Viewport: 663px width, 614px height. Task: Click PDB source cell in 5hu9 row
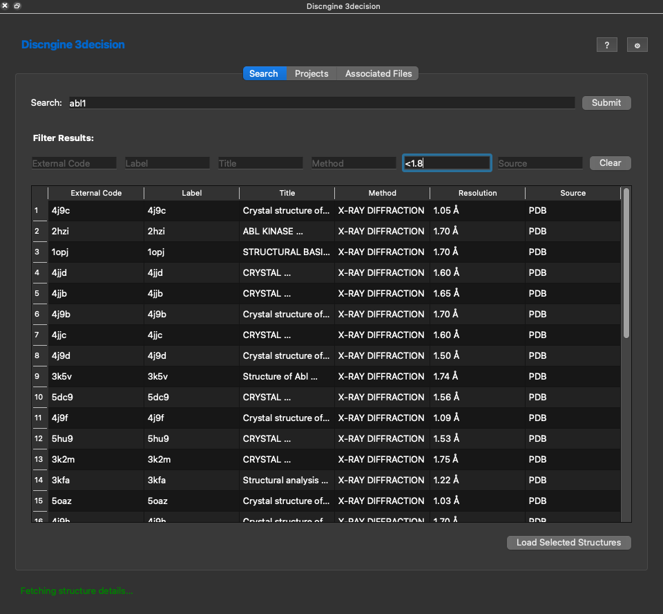573,438
